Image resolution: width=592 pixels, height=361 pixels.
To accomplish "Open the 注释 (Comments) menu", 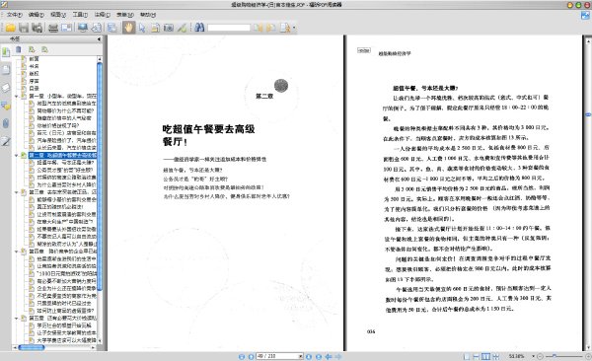I will (102, 15).
